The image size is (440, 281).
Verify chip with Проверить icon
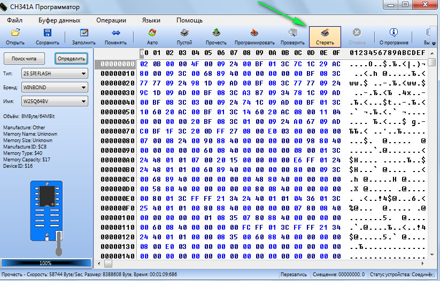coord(292,37)
